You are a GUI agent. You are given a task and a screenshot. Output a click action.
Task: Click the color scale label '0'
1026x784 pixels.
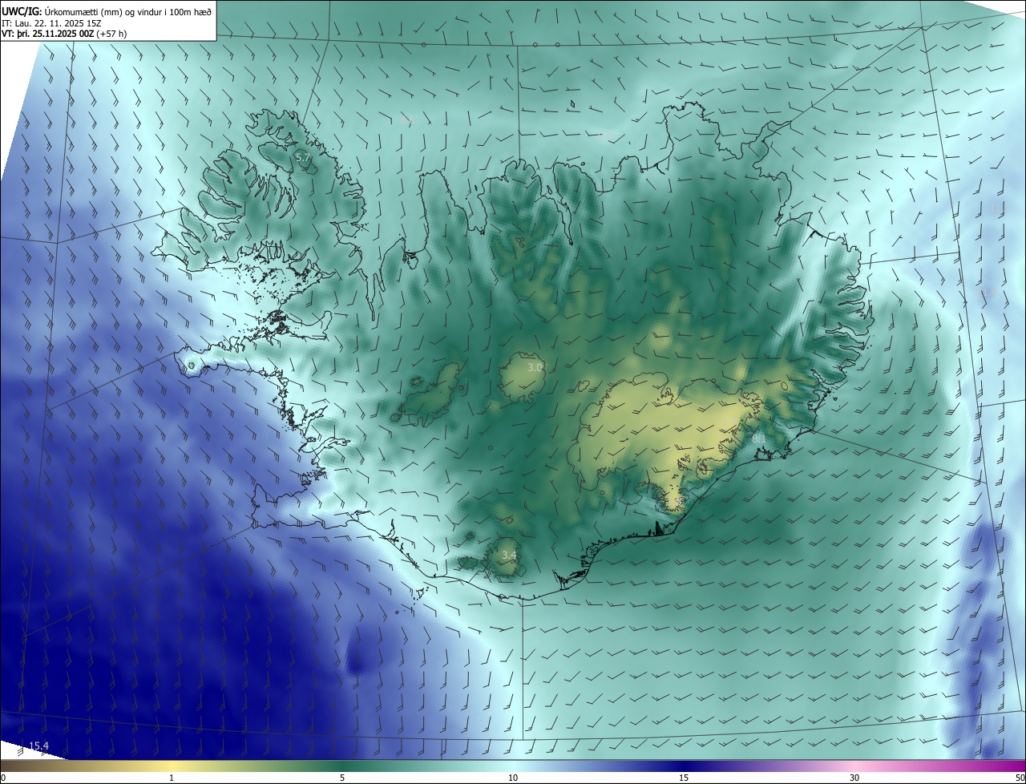coord(3,778)
